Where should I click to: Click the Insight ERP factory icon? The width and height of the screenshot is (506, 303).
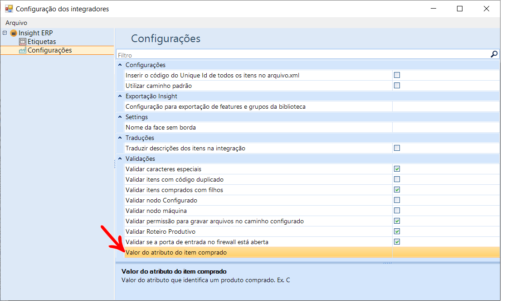click(x=14, y=33)
